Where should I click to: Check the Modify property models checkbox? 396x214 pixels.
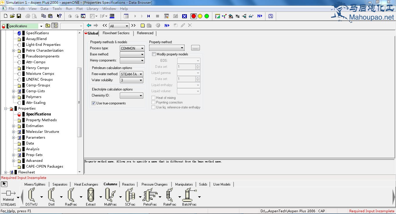point(154,54)
